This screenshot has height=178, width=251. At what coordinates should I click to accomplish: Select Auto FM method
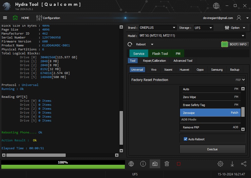210,89
